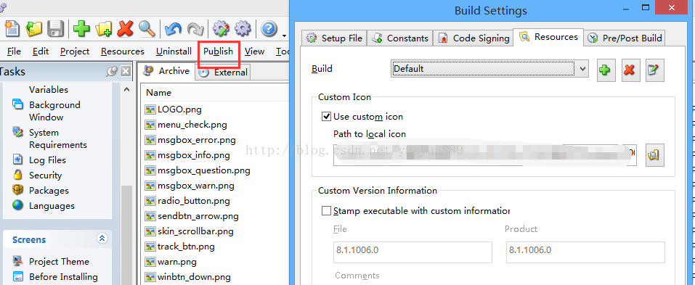This screenshot has width=695, height=285.
Task: Add a new build with green plus
Action: [606, 70]
